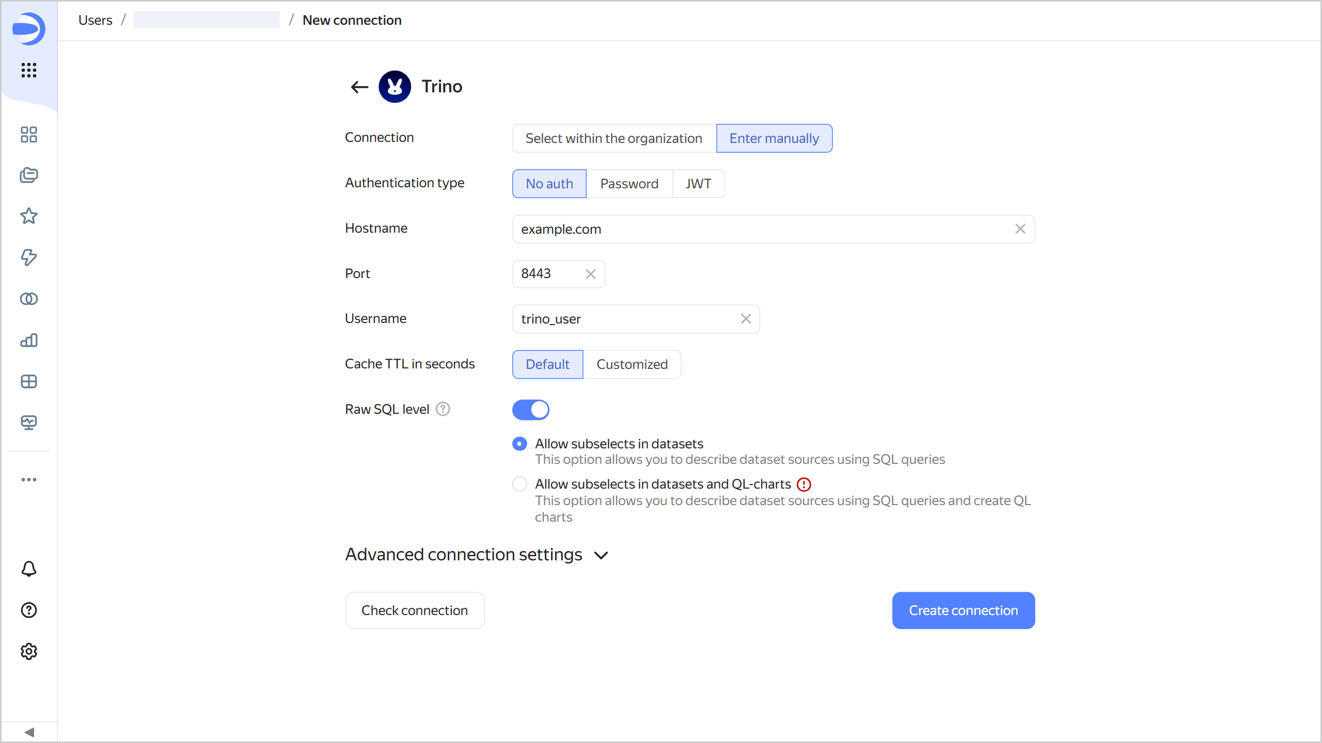Open favorites star in sidebar
Image resolution: width=1322 pixels, height=743 pixels.
pyautogui.click(x=29, y=216)
